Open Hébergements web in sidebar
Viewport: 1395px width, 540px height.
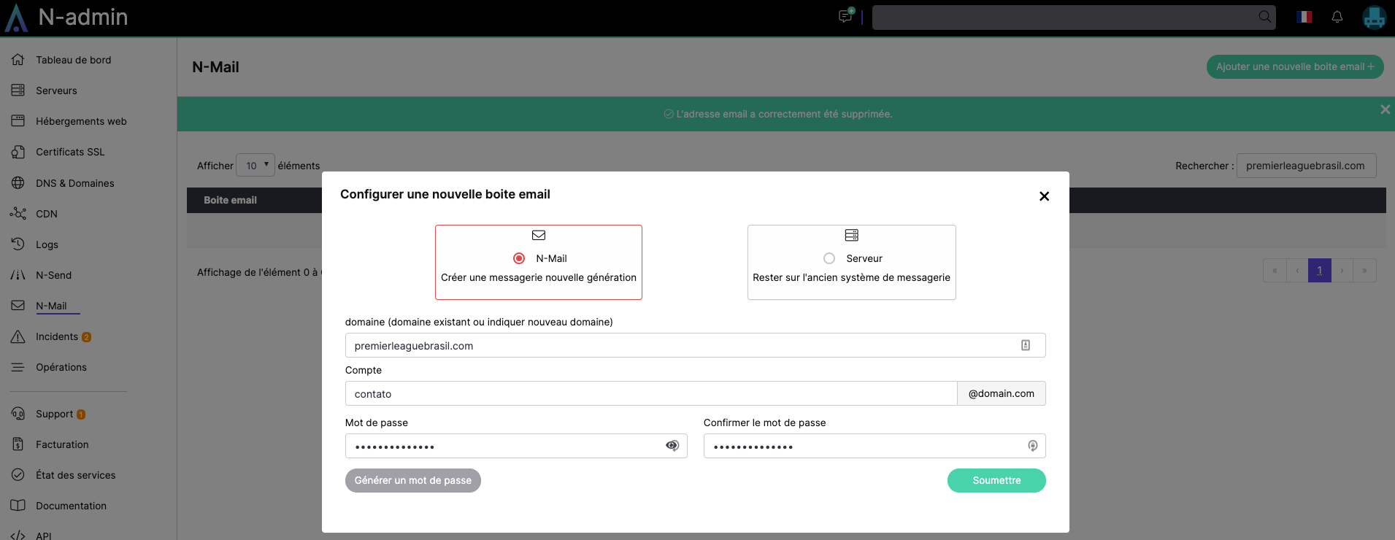[x=81, y=121]
